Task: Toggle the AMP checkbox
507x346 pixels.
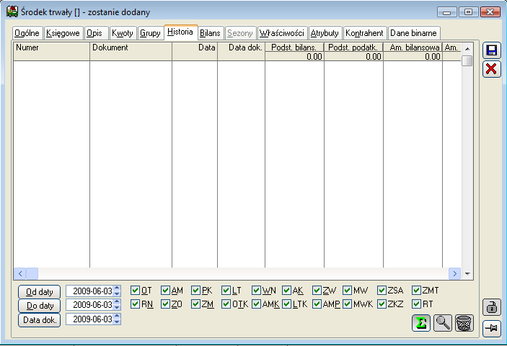Action: [317, 304]
